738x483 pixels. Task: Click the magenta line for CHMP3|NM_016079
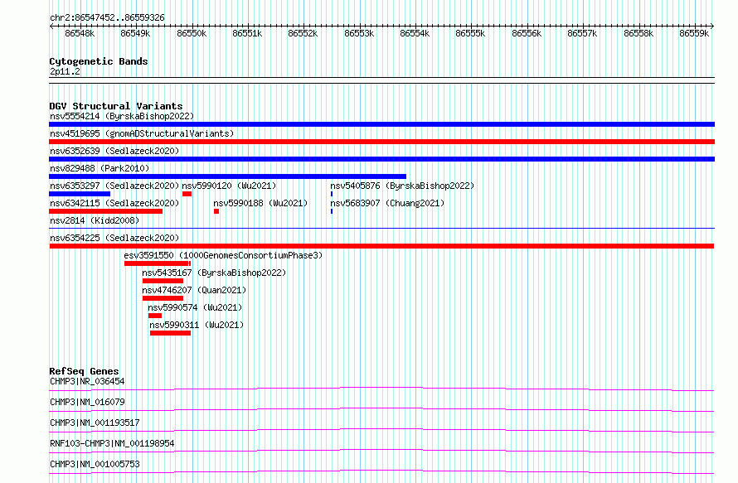click(381, 409)
